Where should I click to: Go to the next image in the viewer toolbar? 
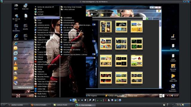coord(74,100)
